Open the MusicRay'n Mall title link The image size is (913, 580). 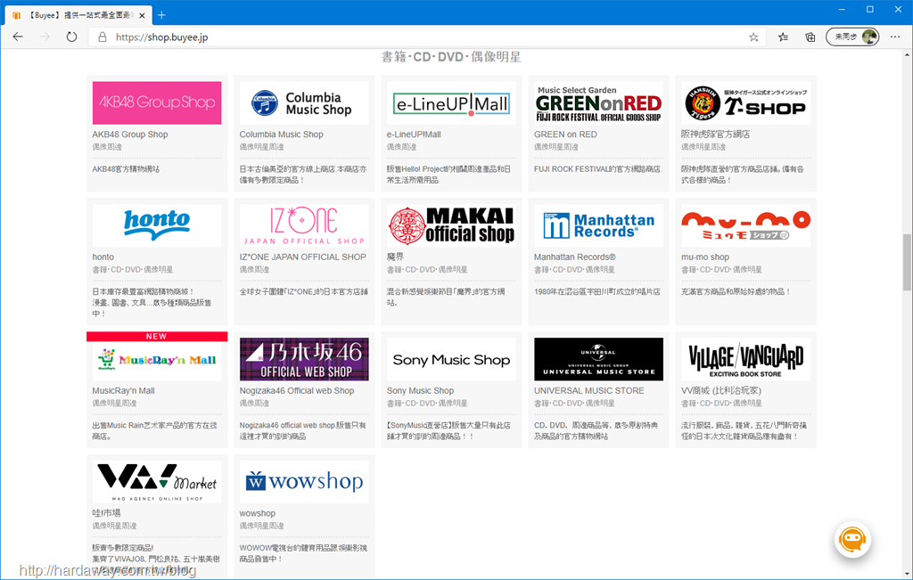(x=123, y=391)
